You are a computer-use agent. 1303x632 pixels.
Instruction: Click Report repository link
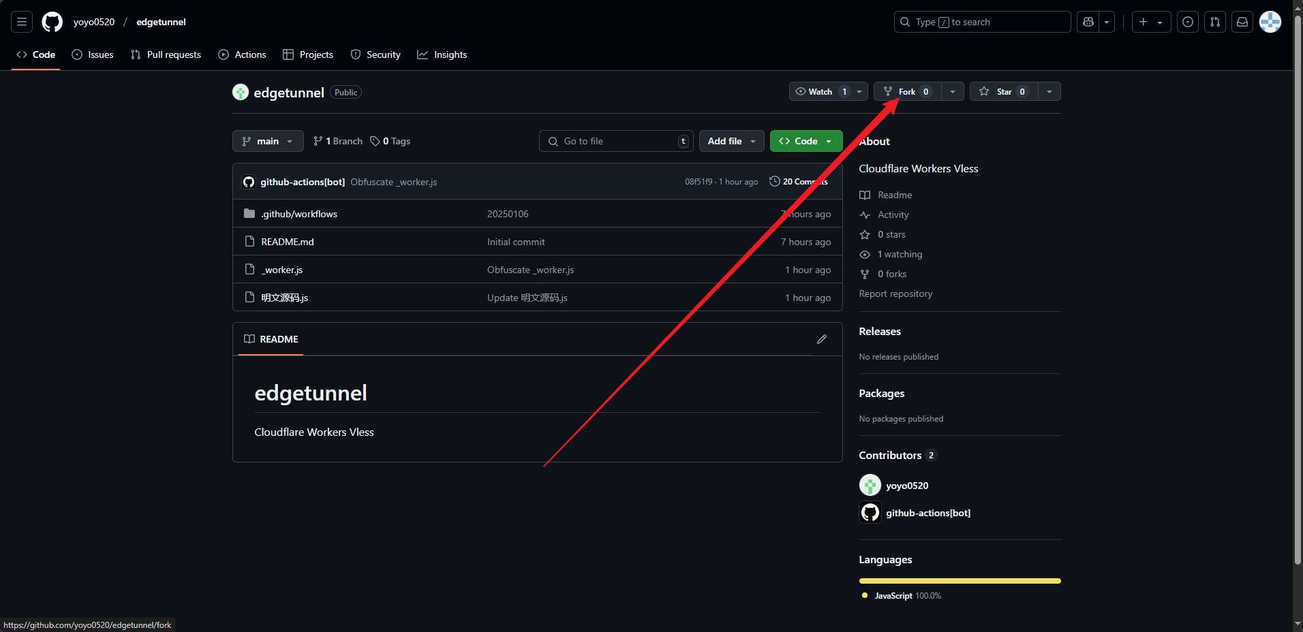(x=895, y=294)
